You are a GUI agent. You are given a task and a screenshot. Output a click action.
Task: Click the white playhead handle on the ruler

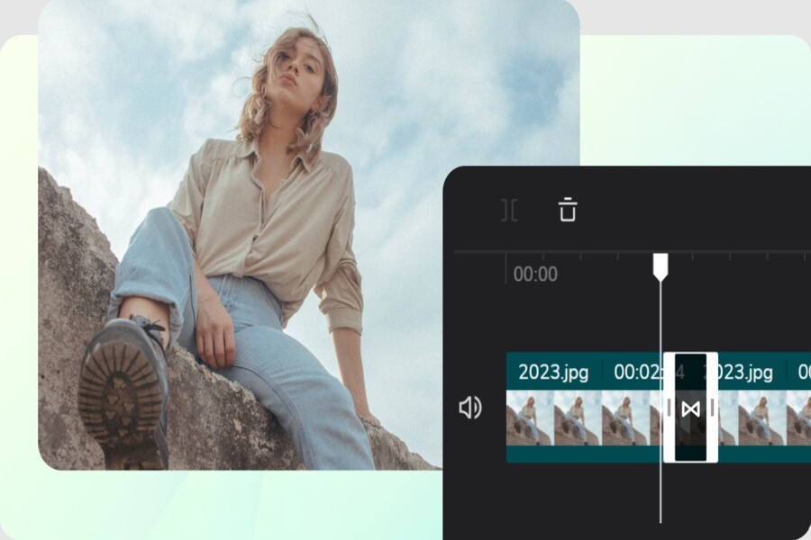pos(661,265)
